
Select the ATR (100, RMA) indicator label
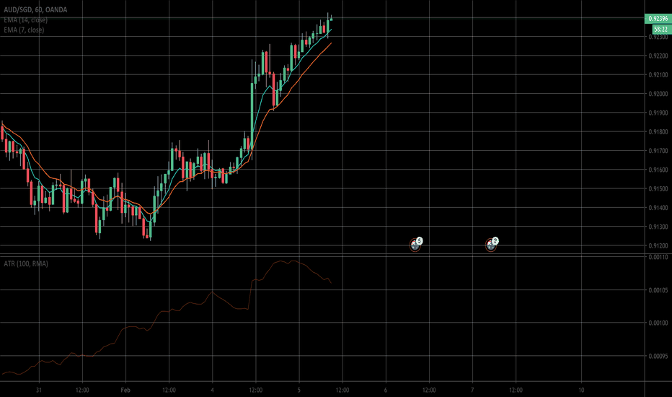[x=26, y=263]
